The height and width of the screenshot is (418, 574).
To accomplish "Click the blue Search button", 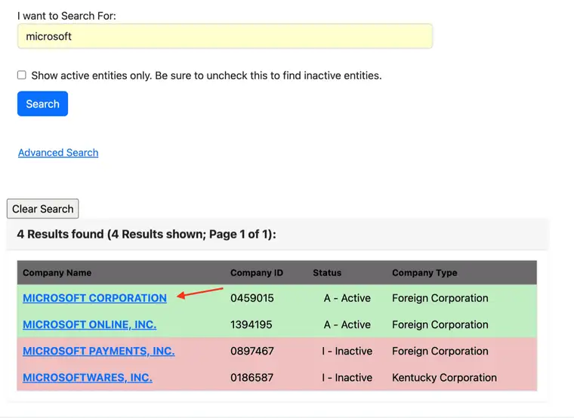I will [42, 104].
